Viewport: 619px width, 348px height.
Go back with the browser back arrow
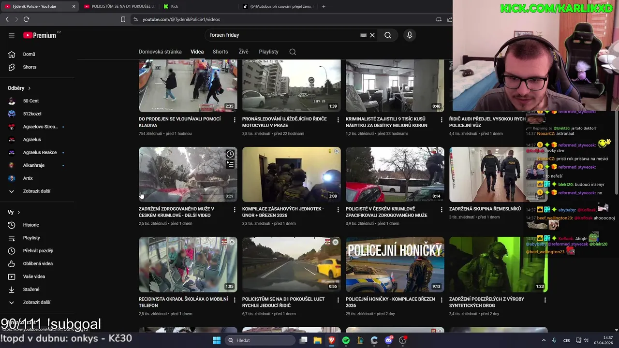tap(7, 19)
